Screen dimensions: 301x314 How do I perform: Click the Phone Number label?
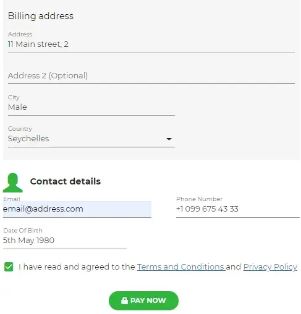pos(199,199)
